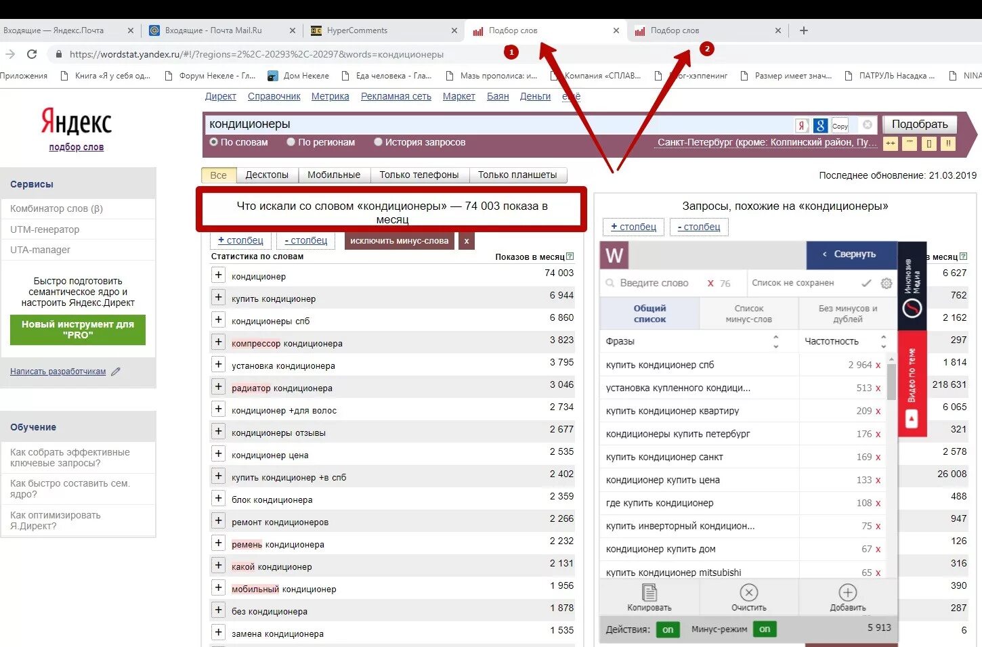The height and width of the screenshot is (647, 982).
Task: Click the assistant panel phrase list scrollbar
Action: pos(891,382)
